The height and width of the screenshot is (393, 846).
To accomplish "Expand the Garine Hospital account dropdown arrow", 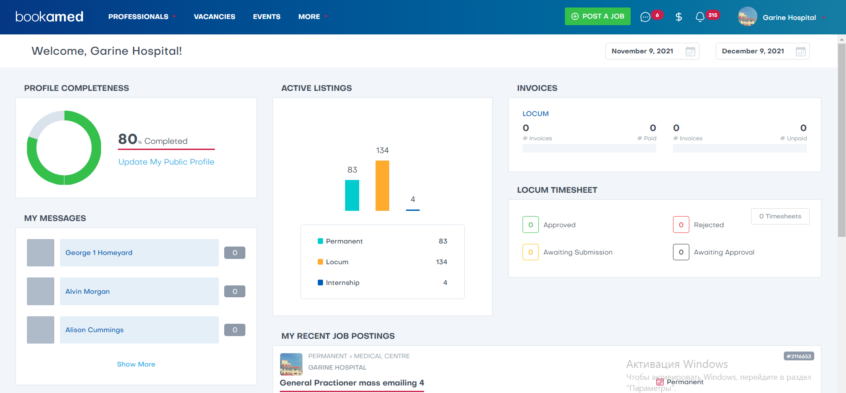I will pyautogui.click(x=823, y=18).
